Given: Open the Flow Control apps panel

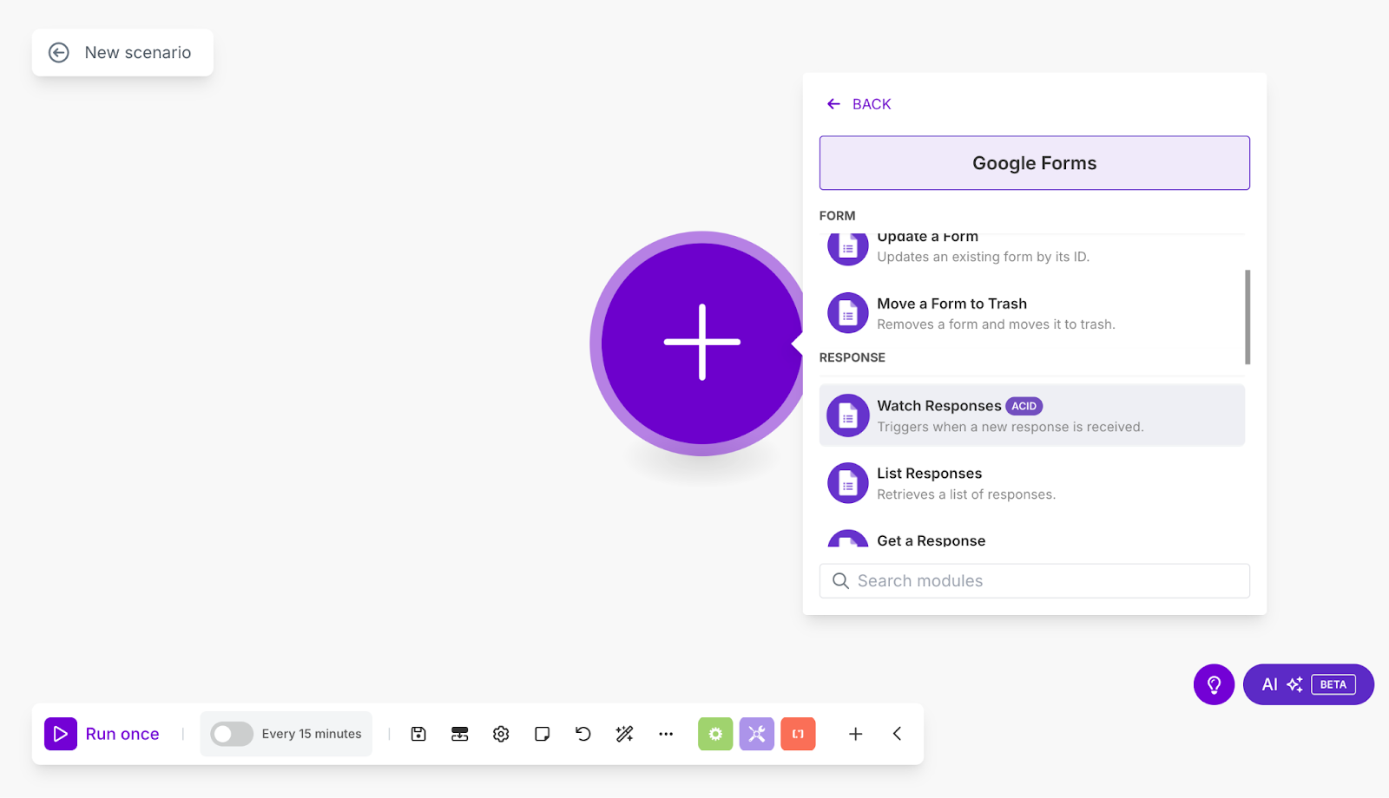Looking at the screenshot, I should pos(715,734).
